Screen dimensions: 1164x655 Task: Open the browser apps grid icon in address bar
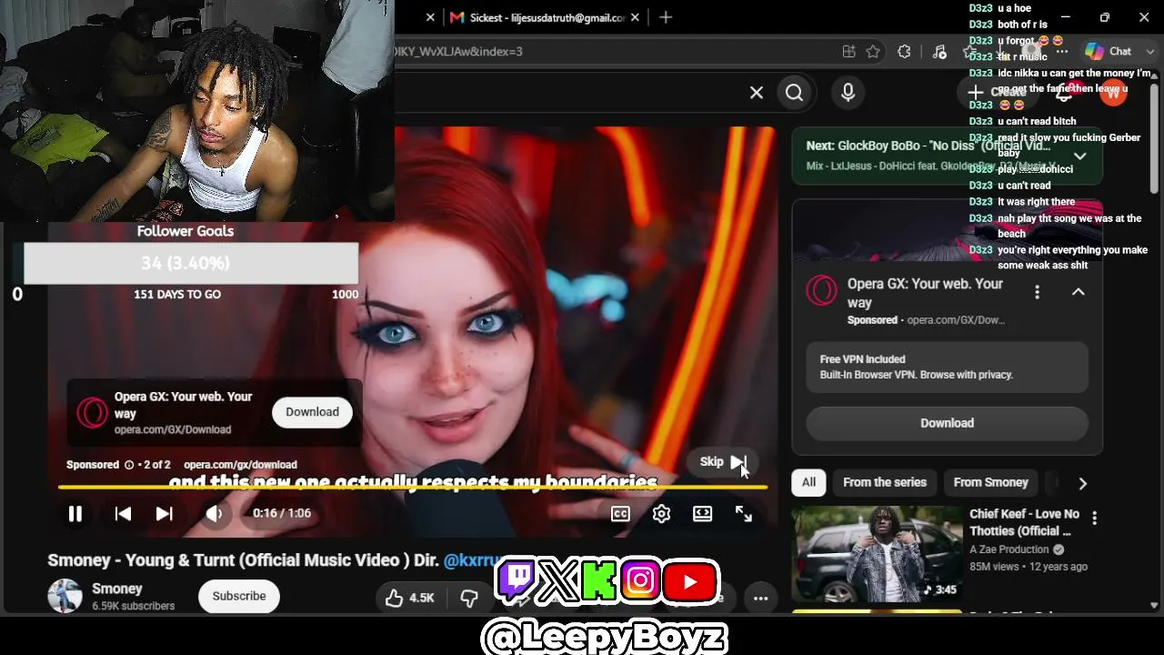848,52
